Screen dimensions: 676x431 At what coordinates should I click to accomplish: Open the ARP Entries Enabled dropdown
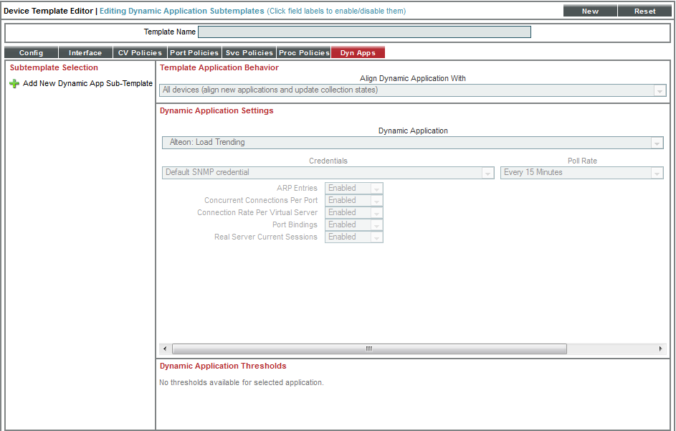coord(353,189)
